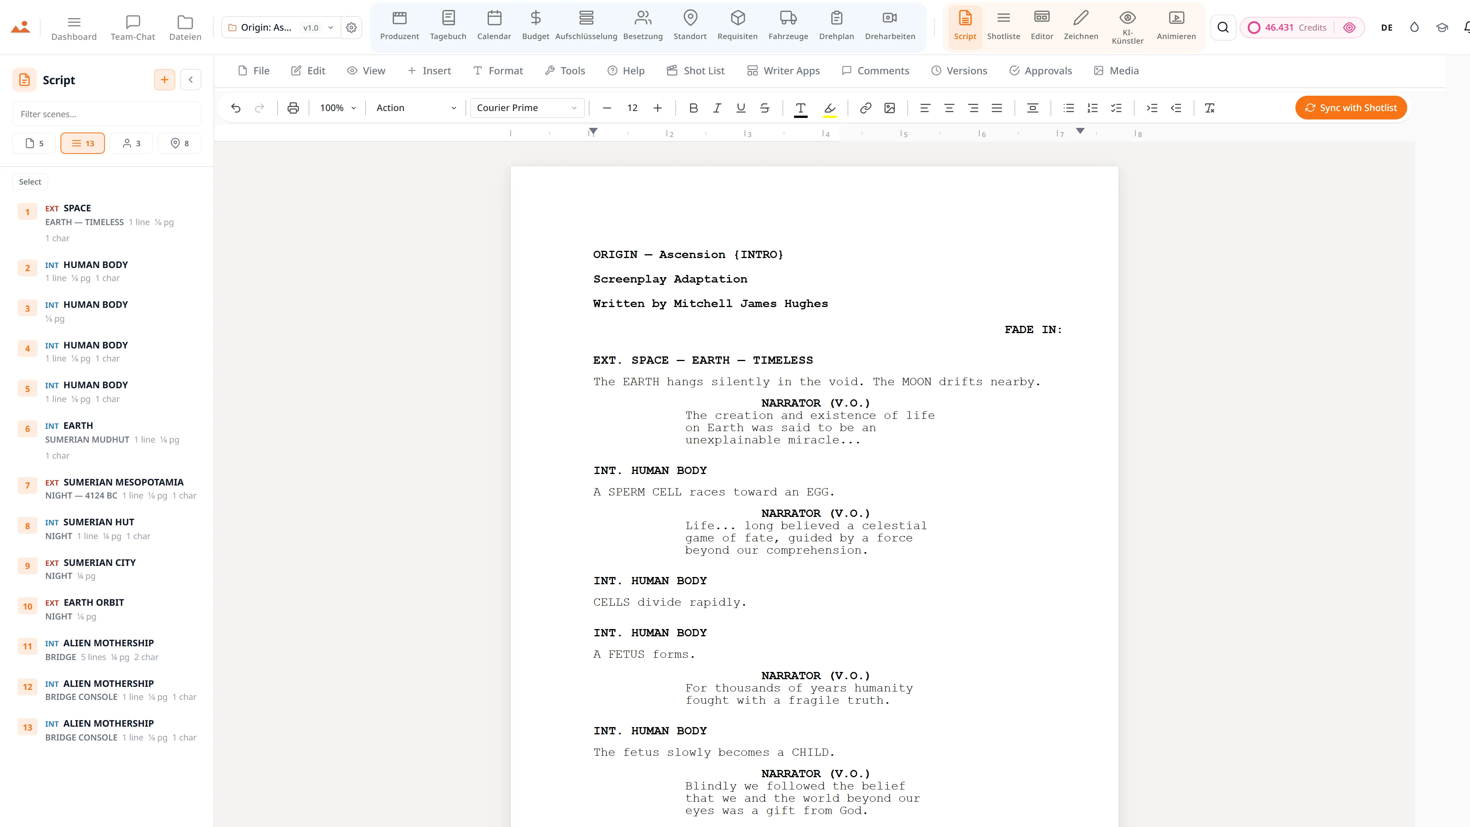Open the search magnifier icon

tap(1223, 28)
